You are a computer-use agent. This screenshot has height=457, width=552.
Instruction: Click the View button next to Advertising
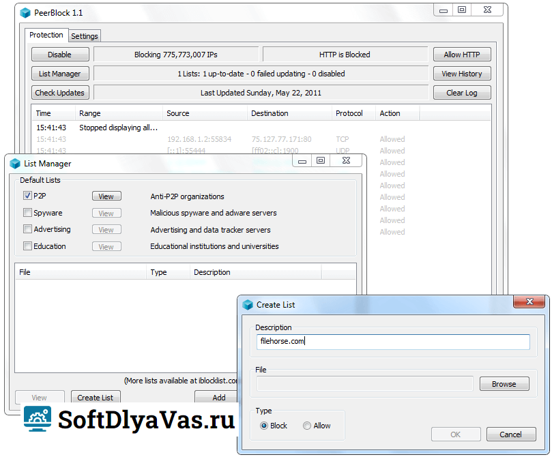coord(106,230)
